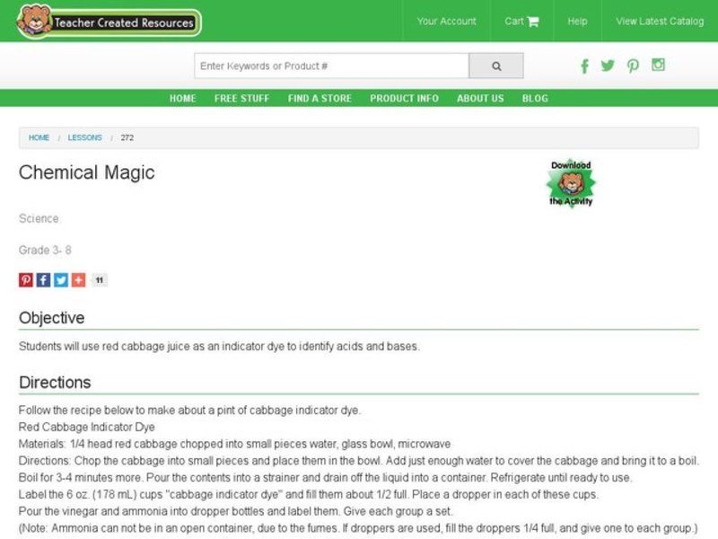Go to LESSONS in the breadcrumb trail
This screenshot has width=718, height=539.
pyautogui.click(x=86, y=137)
